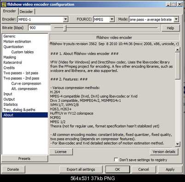Image resolution: width=185 pixels, height=182 pixels.
Task: Open Version details
Action: click(164, 152)
